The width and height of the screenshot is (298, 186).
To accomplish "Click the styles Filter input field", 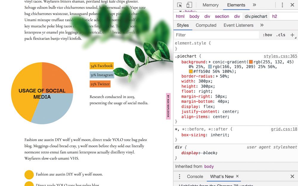I will coord(215,35).
